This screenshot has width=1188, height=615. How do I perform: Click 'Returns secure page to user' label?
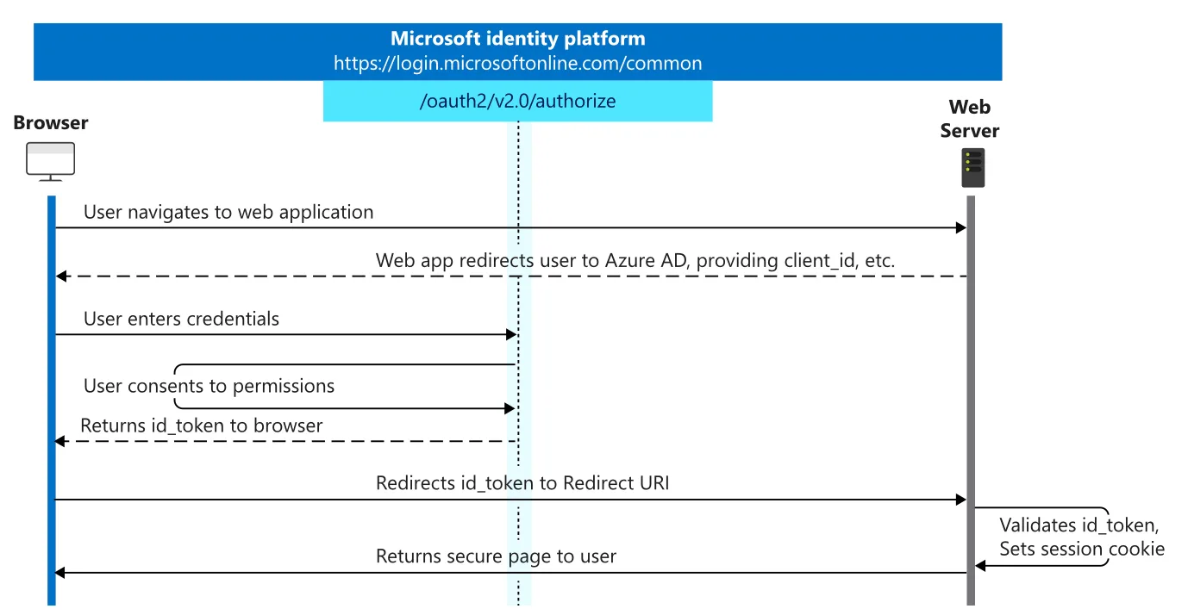coord(496,556)
